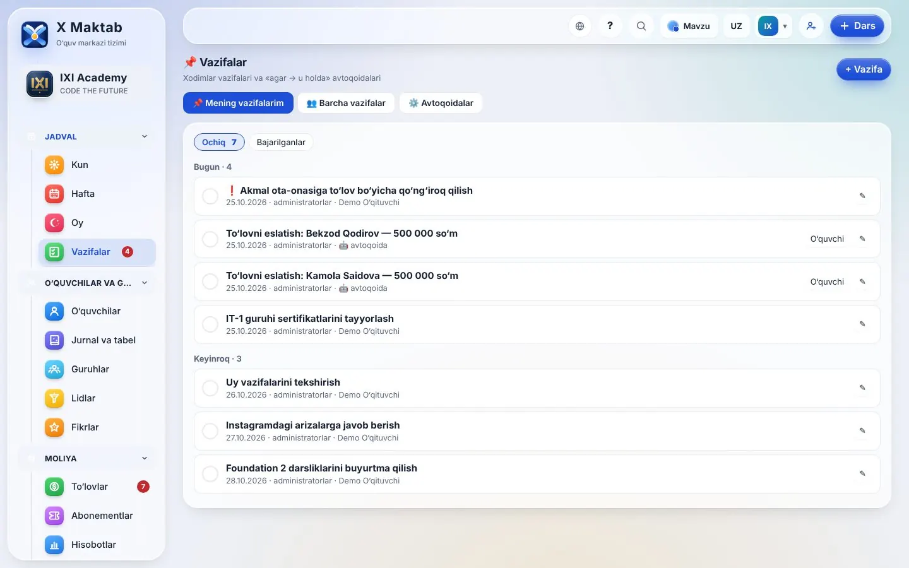
Task: Edit the Foundation 2 darsliklarini task
Action: [862, 474]
